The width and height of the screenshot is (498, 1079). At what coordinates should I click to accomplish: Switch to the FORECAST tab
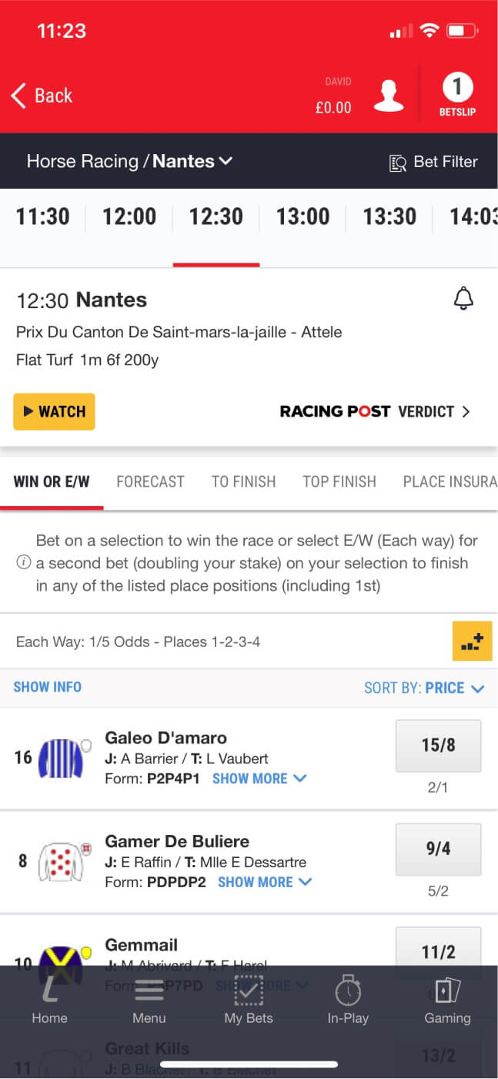tap(150, 481)
